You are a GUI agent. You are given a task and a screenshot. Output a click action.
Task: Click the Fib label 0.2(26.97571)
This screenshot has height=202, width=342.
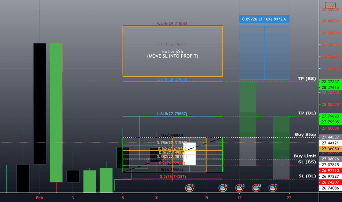point(172,163)
